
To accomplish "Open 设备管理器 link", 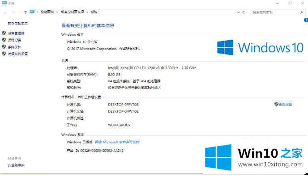I will [16, 33].
